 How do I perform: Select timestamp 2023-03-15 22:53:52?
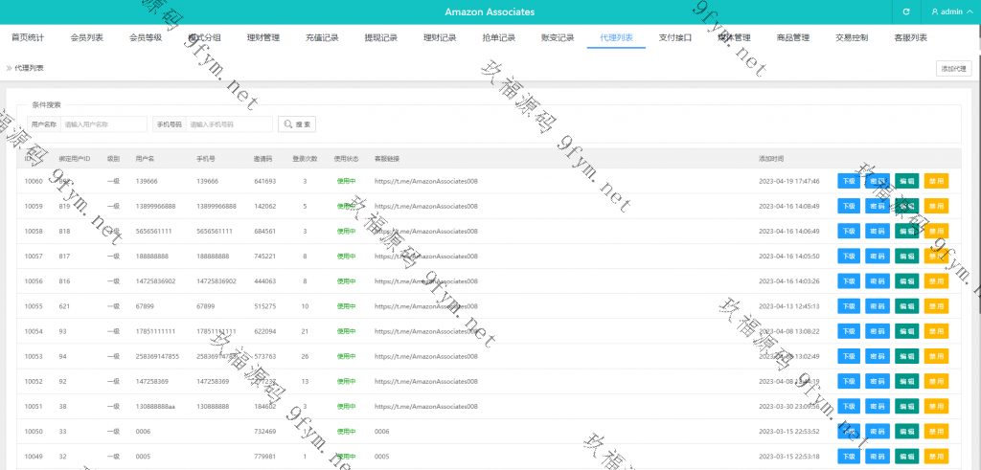pyautogui.click(x=789, y=432)
